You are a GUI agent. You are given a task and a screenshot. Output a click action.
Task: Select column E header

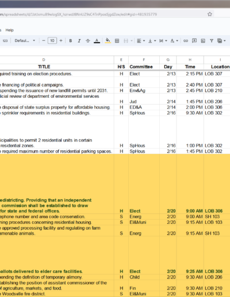point(121,60)
